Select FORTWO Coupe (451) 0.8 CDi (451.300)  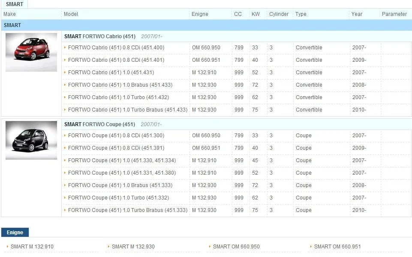(x=116, y=136)
